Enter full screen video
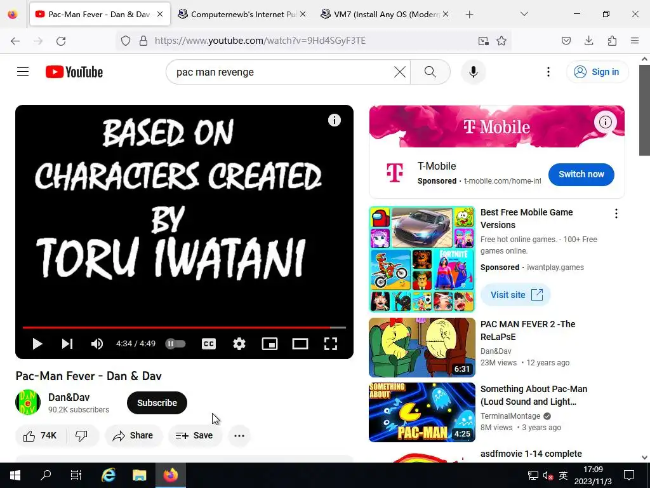The height and width of the screenshot is (488, 650). coord(330,344)
